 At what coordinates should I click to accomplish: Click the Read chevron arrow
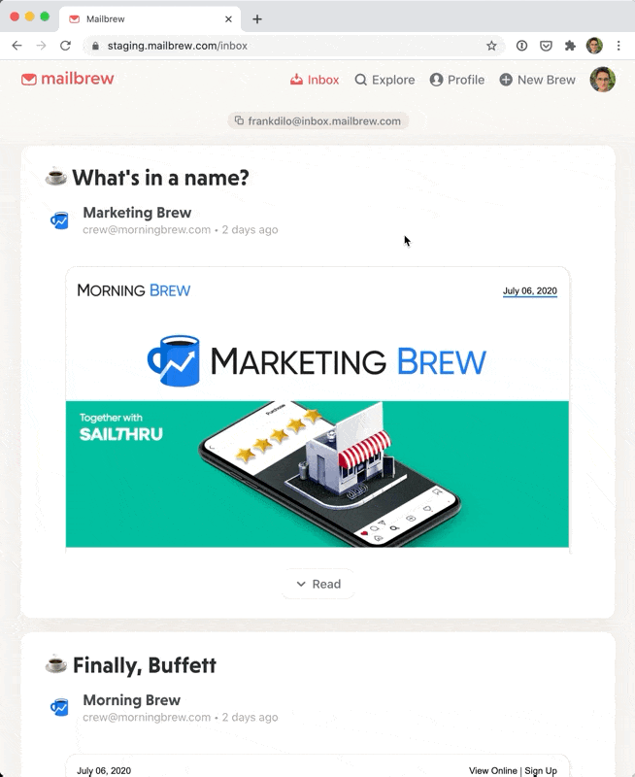point(301,584)
